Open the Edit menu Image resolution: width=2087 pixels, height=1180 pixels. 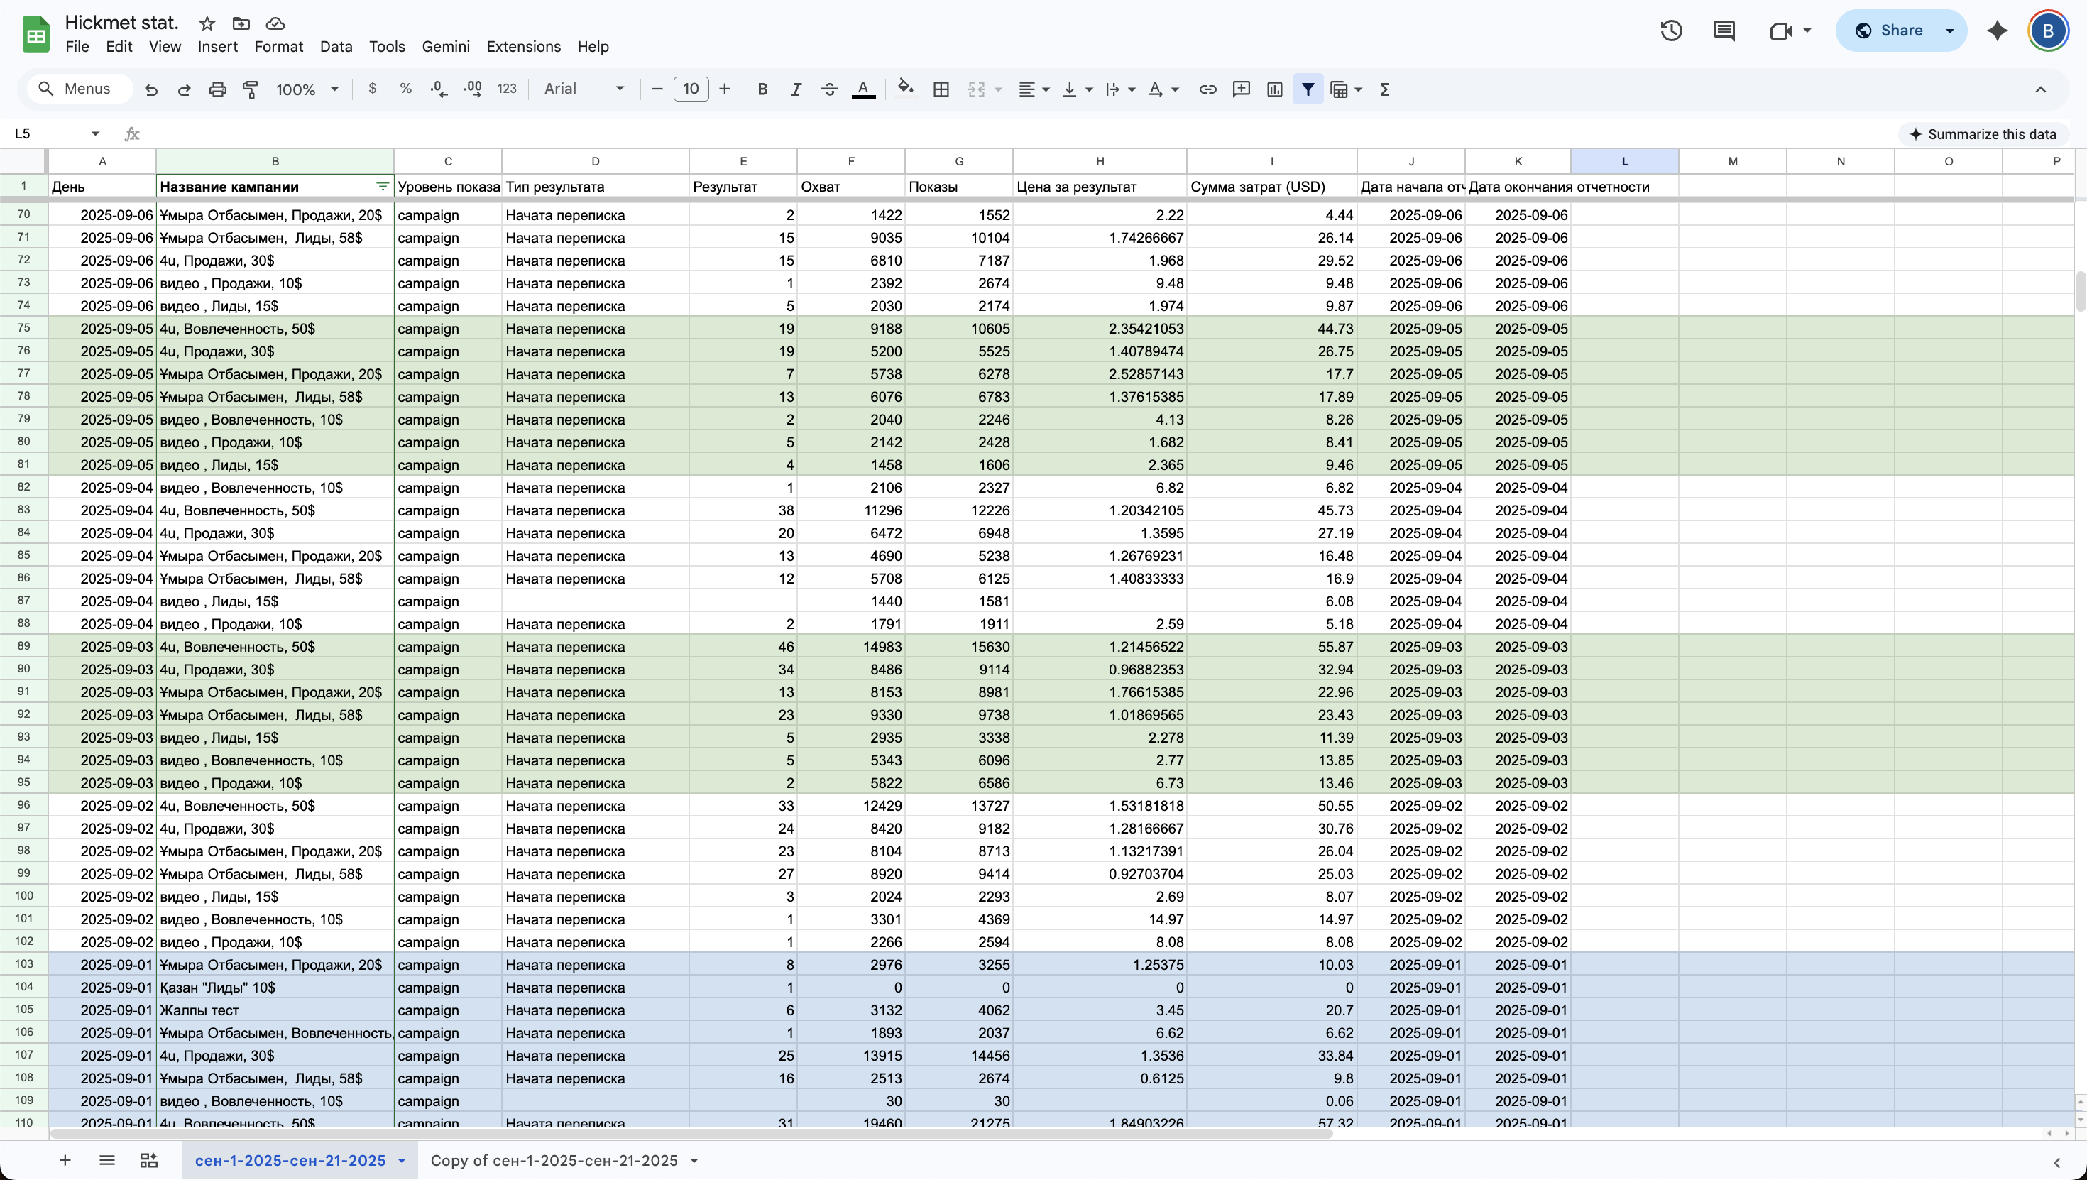coord(119,47)
